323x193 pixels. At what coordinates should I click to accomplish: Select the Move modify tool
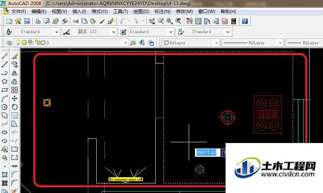(x=15, y=98)
